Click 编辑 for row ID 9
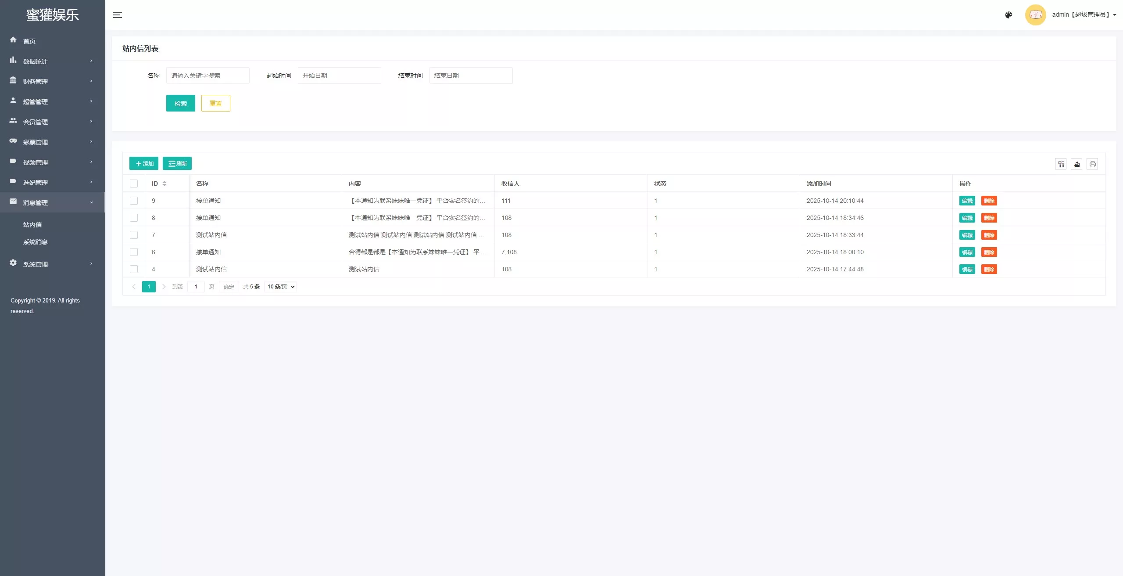This screenshot has width=1123, height=576. coord(967,201)
